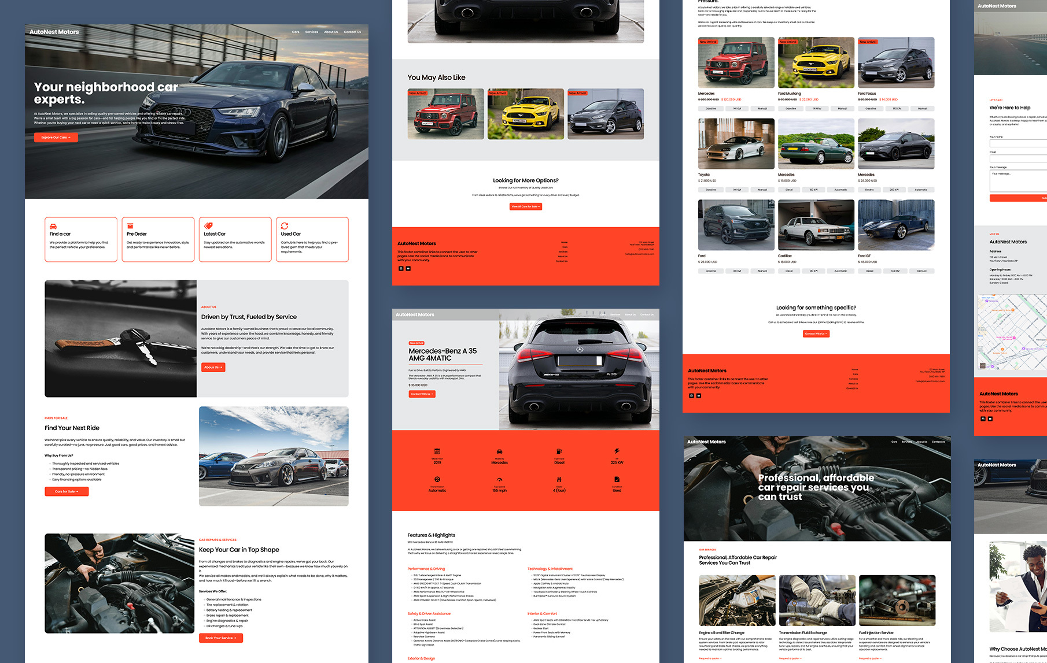Open Cars in the home page navigation
The width and height of the screenshot is (1047, 663).
pos(296,32)
